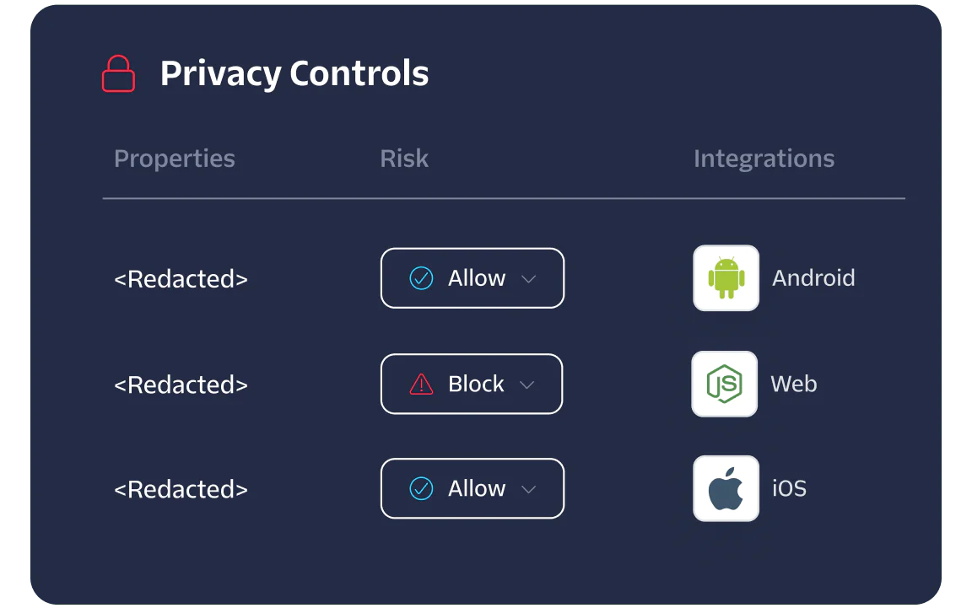Image resolution: width=972 pixels, height=608 pixels.
Task: Click the first Redacted property name
Action: point(181,279)
